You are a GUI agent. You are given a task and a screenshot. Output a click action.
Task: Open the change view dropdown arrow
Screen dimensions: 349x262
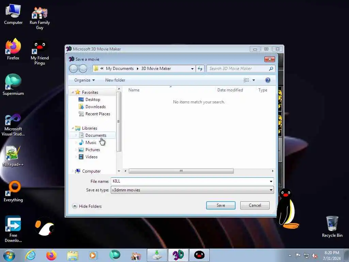(x=254, y=80)
